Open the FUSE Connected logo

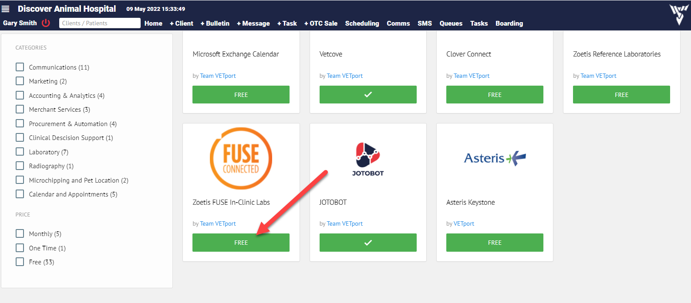tap(241, 158)
